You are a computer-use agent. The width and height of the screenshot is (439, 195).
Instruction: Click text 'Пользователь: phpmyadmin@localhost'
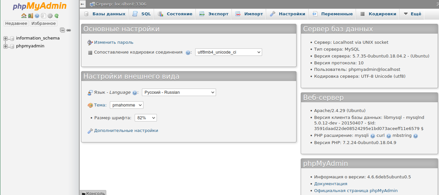click(x=357, y=69)
